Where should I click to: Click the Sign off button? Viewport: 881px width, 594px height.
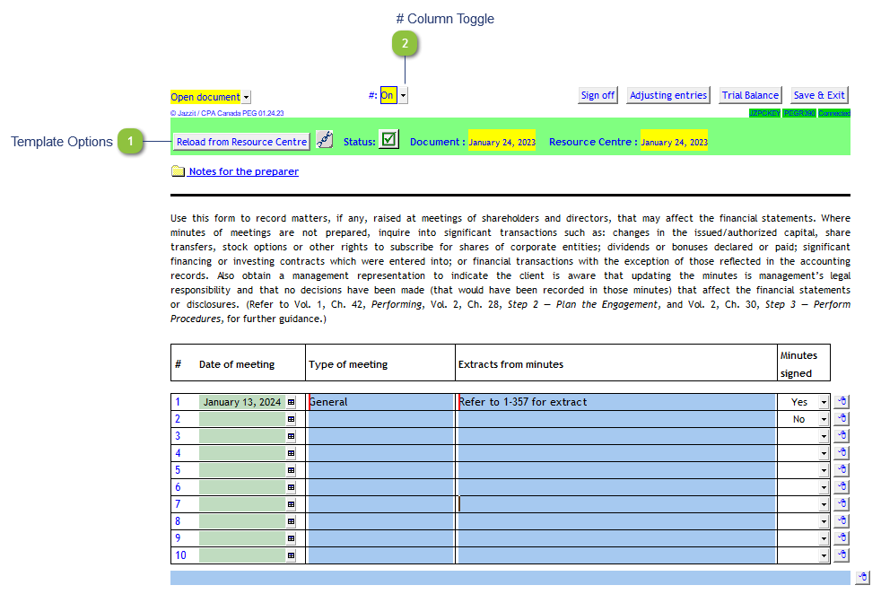598,95
